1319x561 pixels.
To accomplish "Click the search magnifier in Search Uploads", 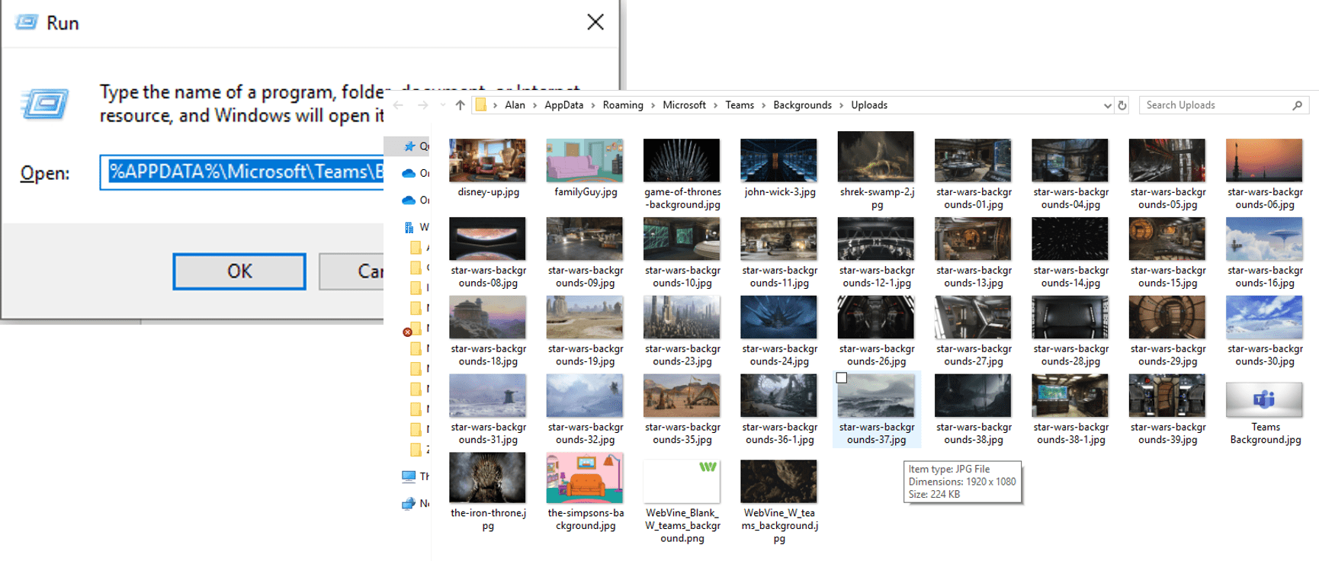I will click(x=1297, y=105).
